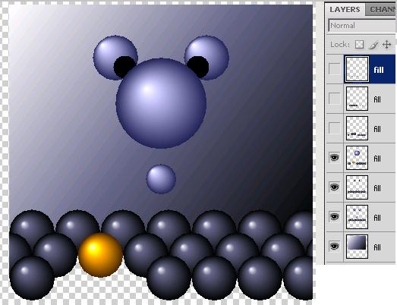Lock transparent pixels using the checkerboard icon
Viewport: 397px width, 305px height.
[x=359, y=45]
